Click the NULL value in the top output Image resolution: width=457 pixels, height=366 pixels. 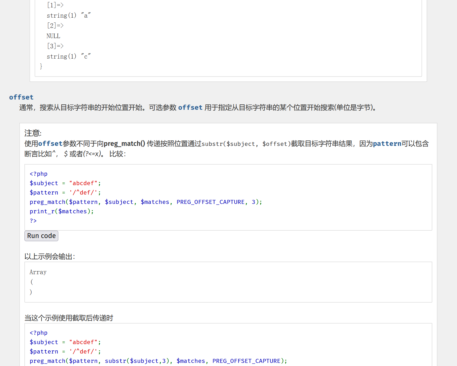pos(53,36)
